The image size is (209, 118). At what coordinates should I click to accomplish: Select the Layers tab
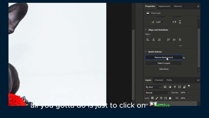coord(148,80)
